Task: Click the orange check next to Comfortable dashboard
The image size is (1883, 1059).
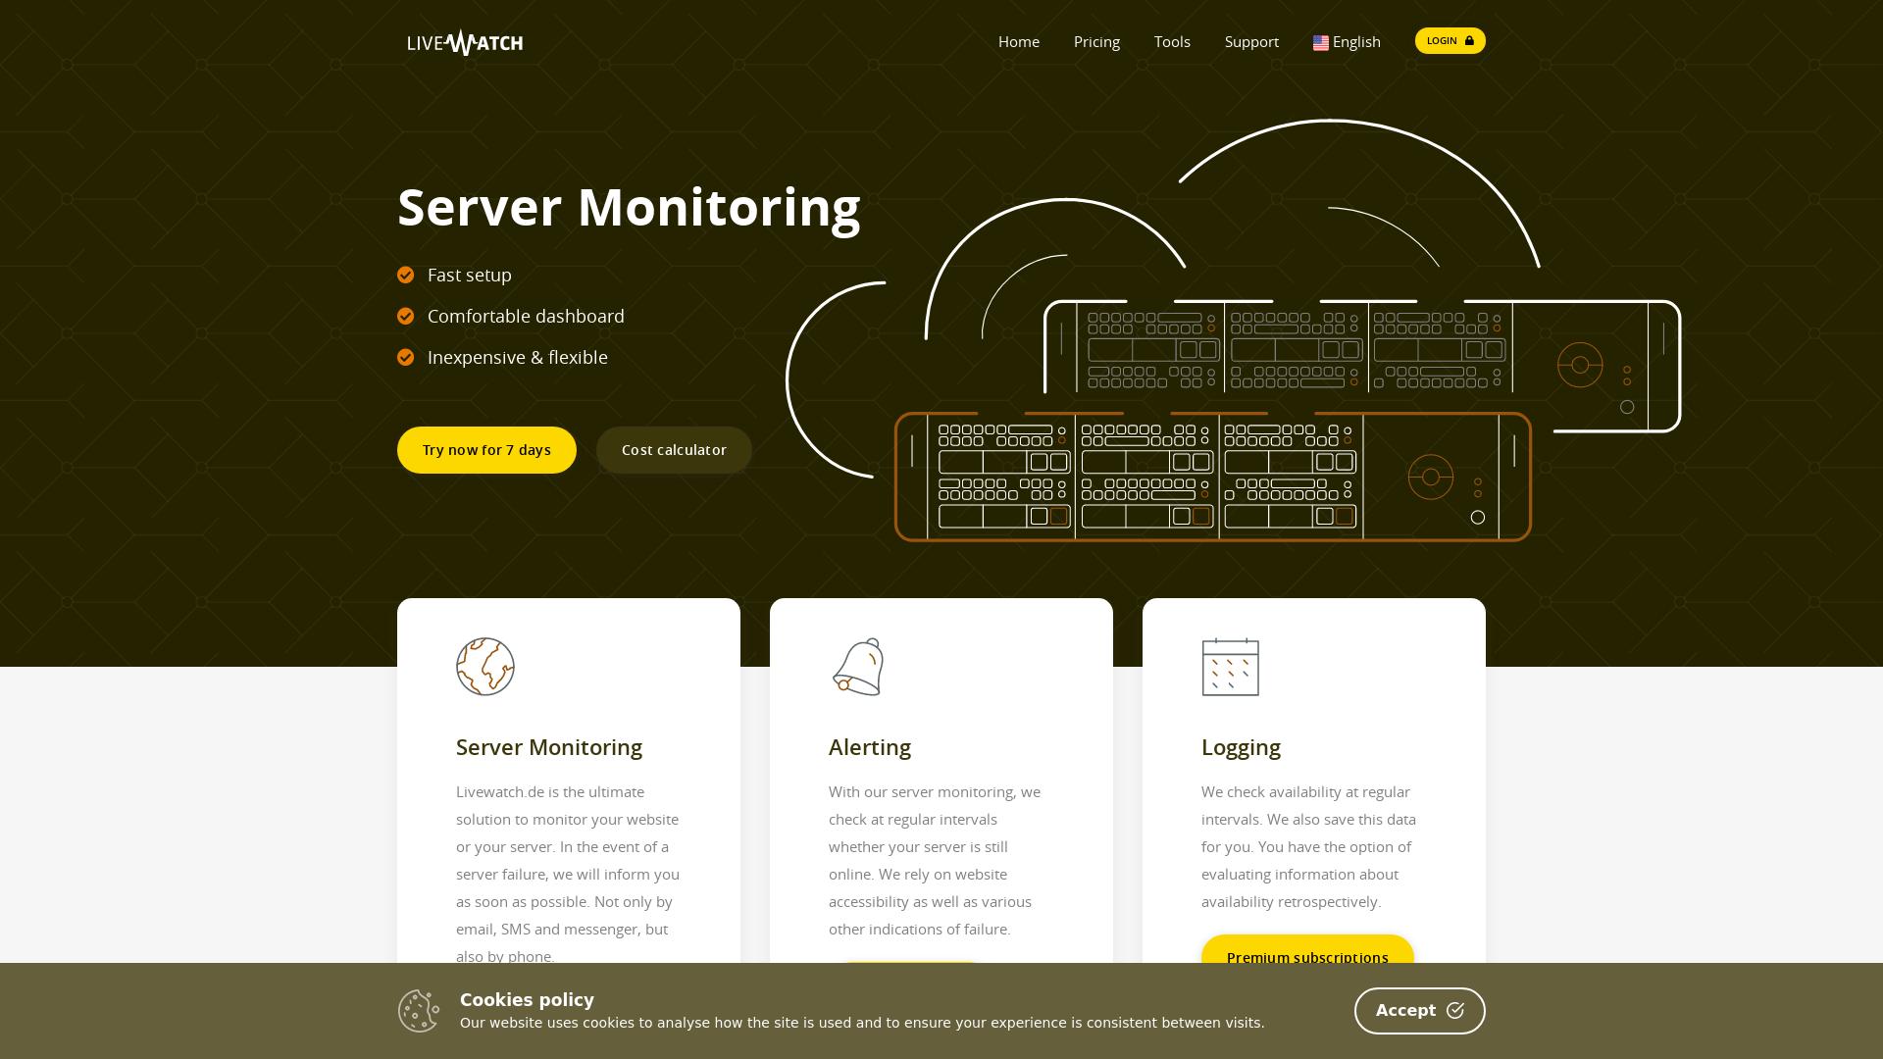Action: 405,316
